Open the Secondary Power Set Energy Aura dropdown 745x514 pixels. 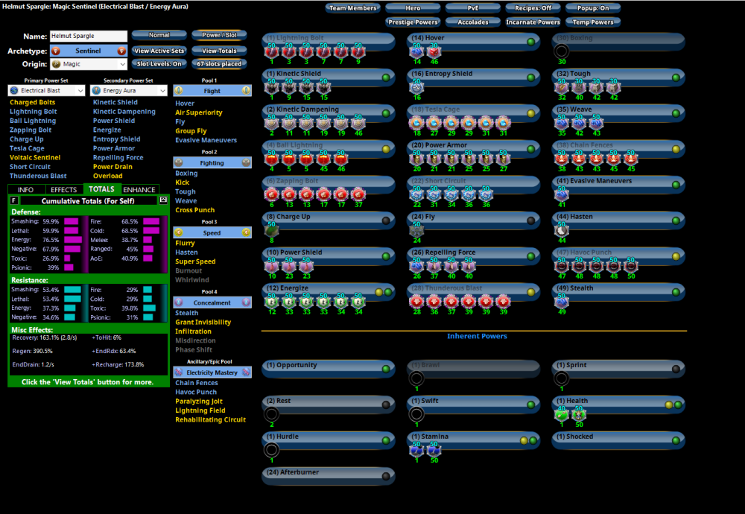click(130, 91)
